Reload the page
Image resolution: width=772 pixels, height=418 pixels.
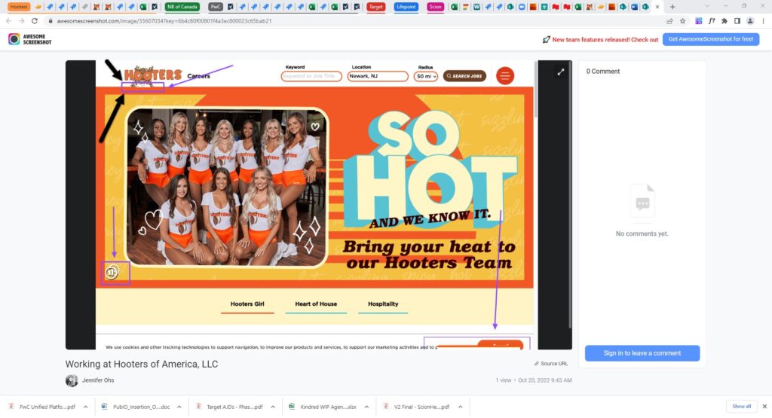[x=35, y=21]
